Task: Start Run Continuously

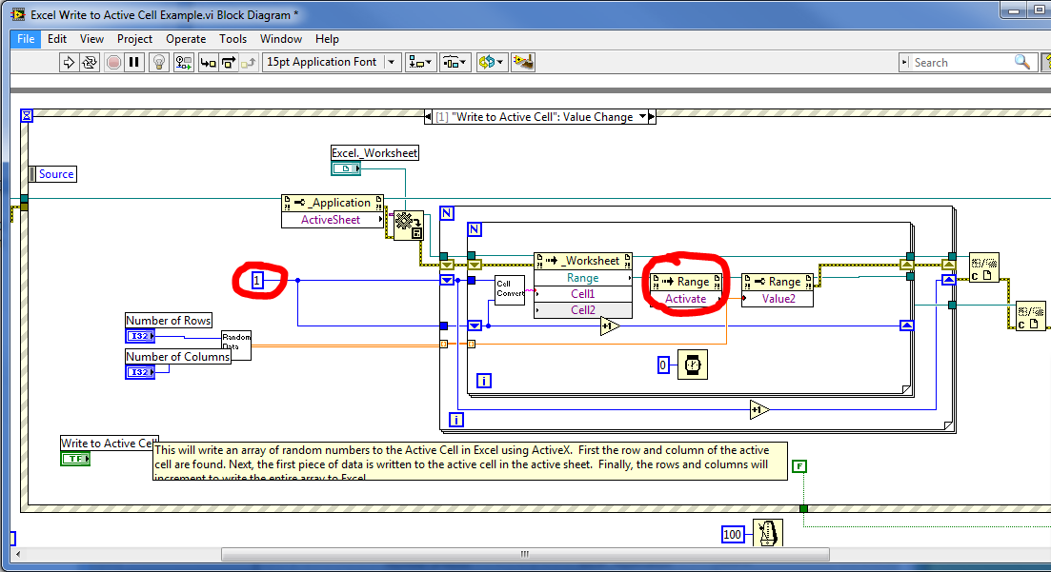Action: tap(90, 62)
